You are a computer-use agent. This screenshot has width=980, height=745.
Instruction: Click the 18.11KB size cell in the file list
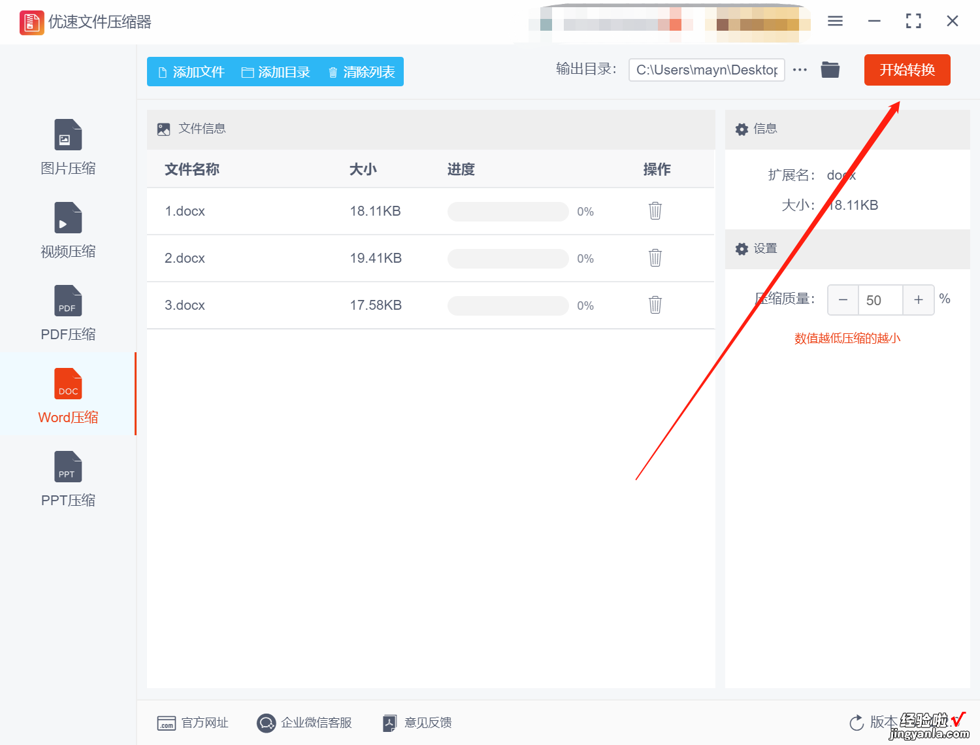pos(375,211)
